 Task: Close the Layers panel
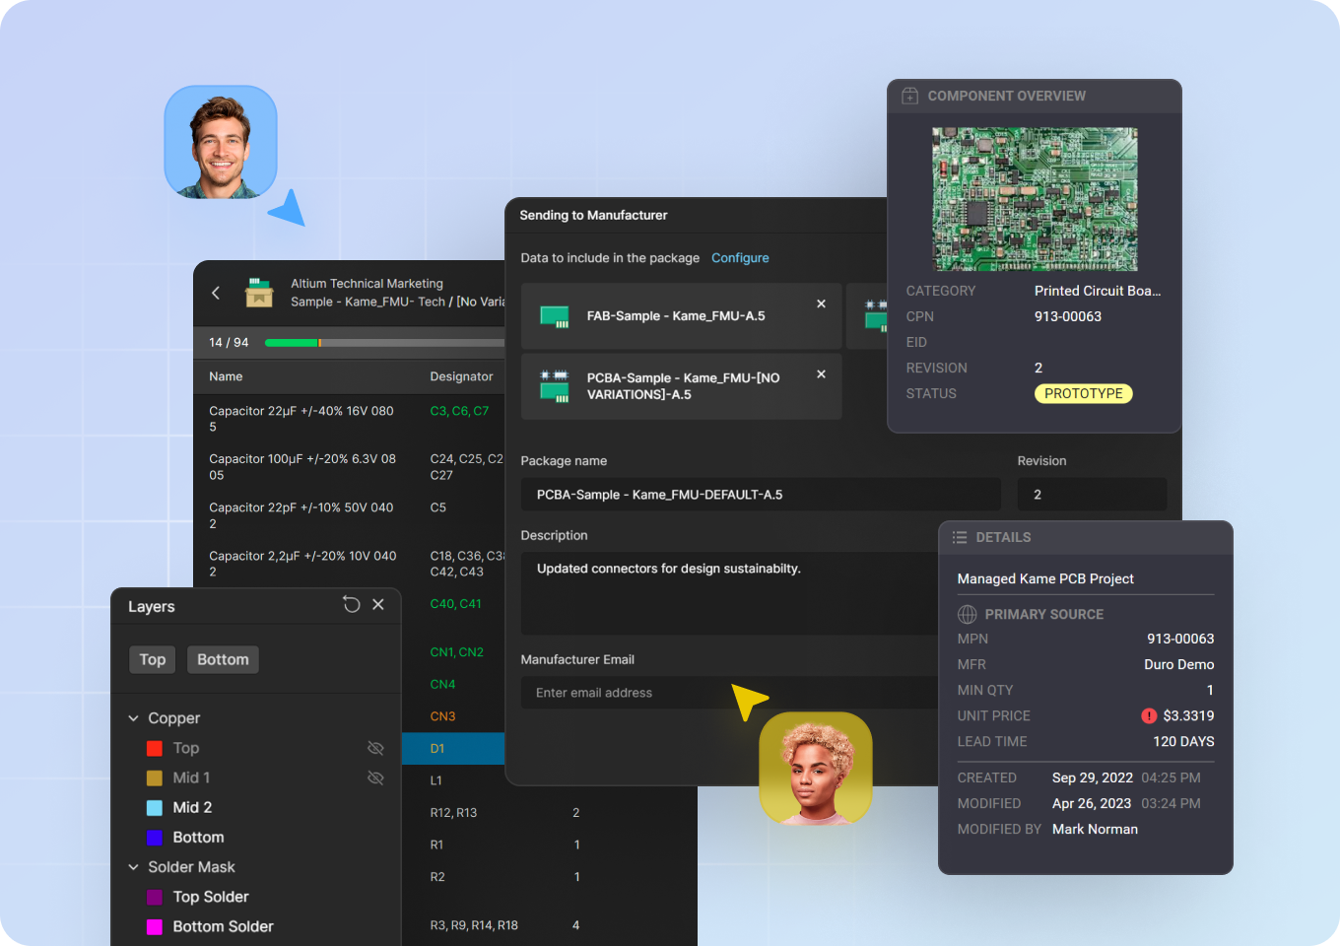(x=378, y=604)
